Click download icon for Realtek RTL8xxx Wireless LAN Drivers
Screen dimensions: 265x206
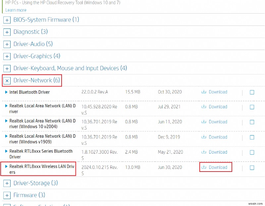tap(204, 167)
